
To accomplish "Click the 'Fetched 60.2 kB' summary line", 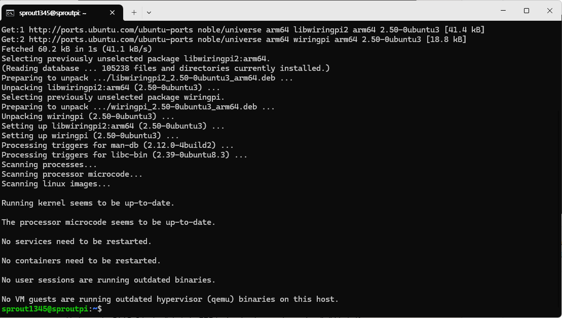I will point(76,49).
